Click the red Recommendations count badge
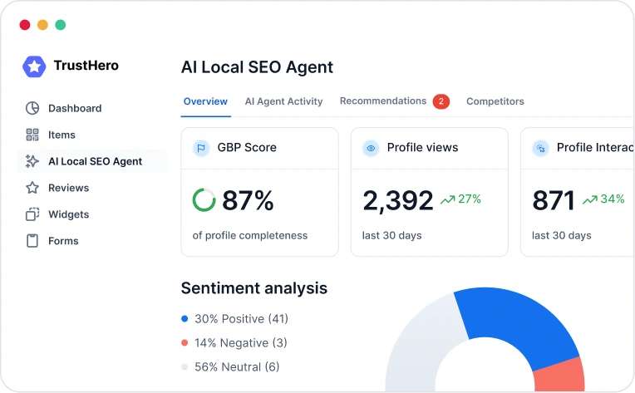Screen dimensions: 635x393 [x=441, y=101]
